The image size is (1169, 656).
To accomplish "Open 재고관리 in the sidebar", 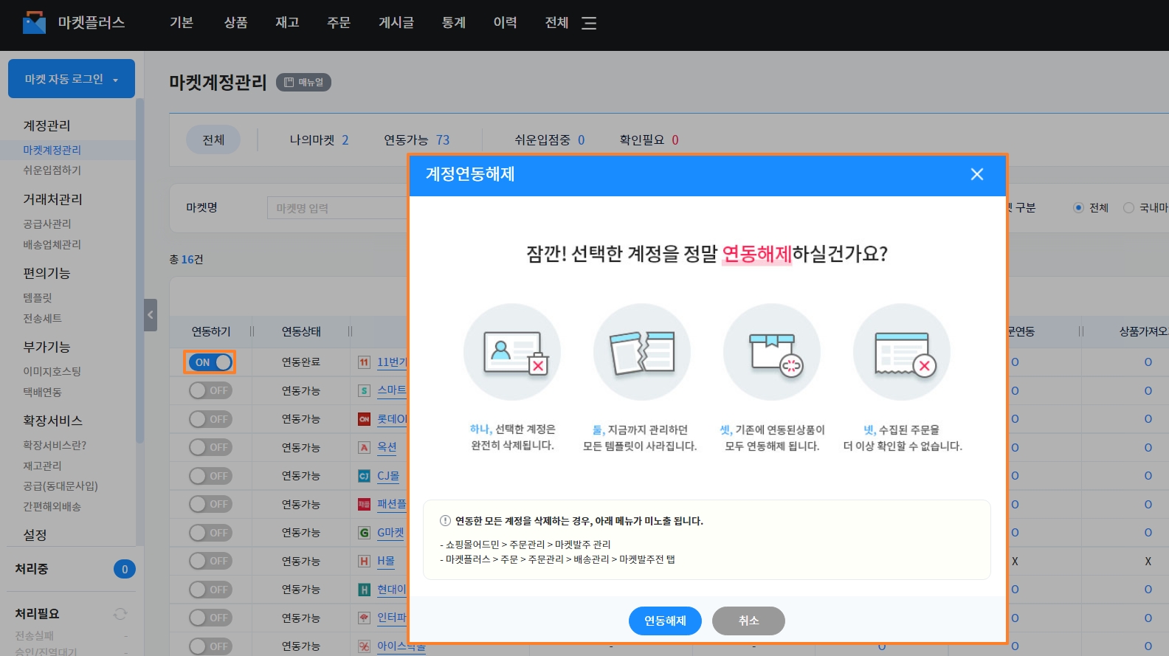I will [42, 466].
